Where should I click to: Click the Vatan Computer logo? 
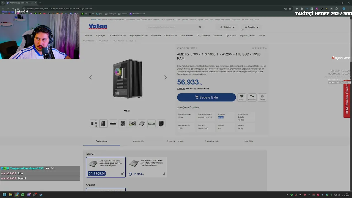[x=98, y=27]
